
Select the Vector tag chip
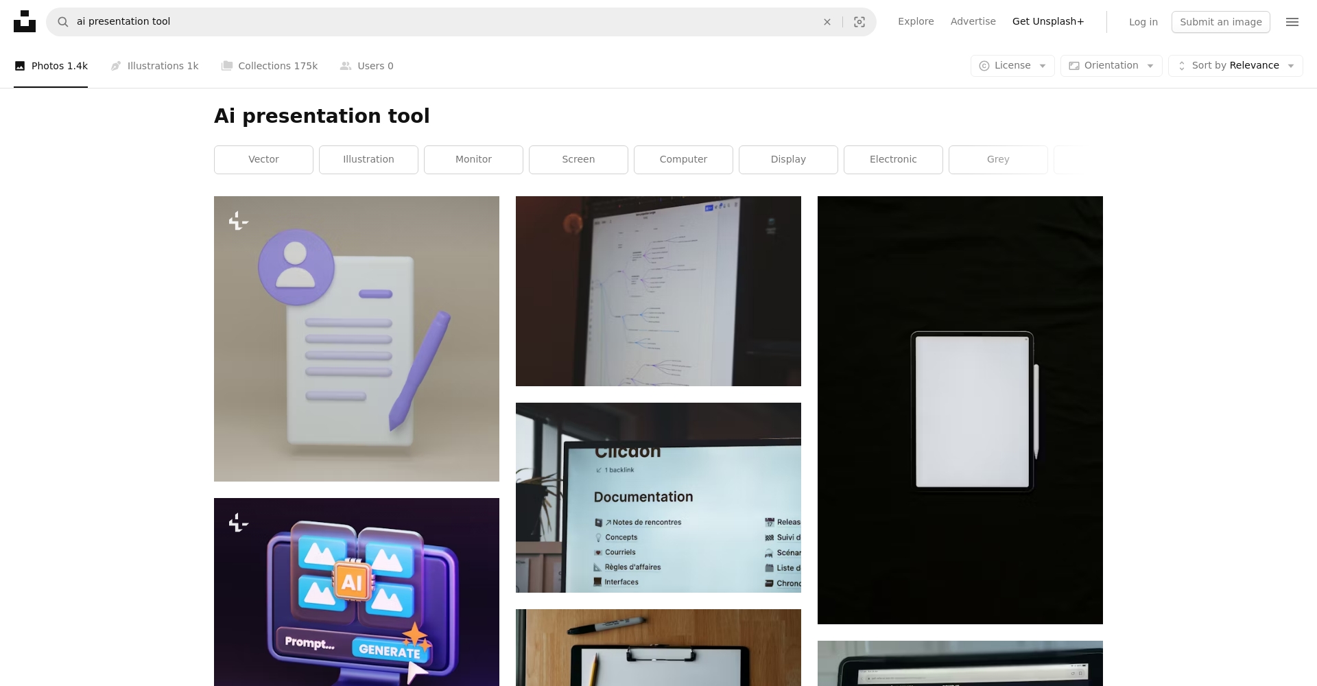pos(263,160)
